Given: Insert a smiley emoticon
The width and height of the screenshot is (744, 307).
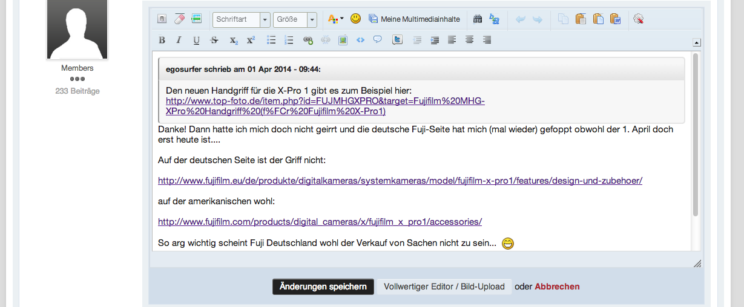Looking at the screenshot, I should (355, 19).
